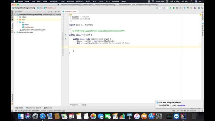This screenshot has width=215, height=121.
Task: Click VCS commit changes icon
Action: pyautogui.click(x=188, y=8)
